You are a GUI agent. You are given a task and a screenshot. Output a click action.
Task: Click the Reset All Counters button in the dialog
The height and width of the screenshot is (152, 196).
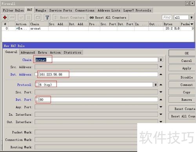pyautogui.click(x=182, y=116)
